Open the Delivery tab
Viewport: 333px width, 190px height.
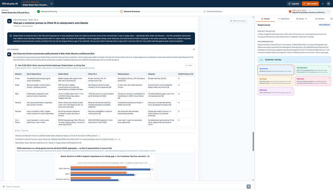[320, 19]
